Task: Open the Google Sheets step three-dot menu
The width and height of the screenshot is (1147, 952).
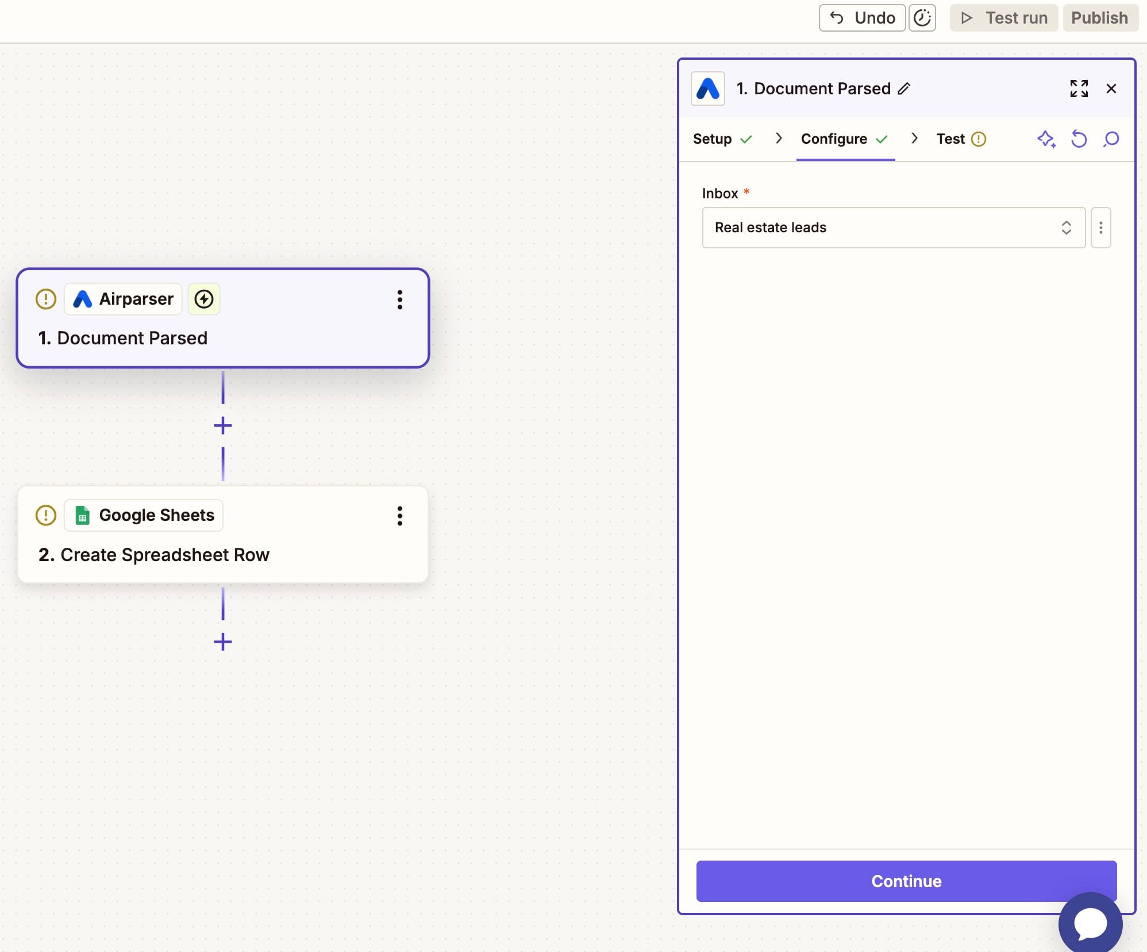Action: (x=400, y=516)
